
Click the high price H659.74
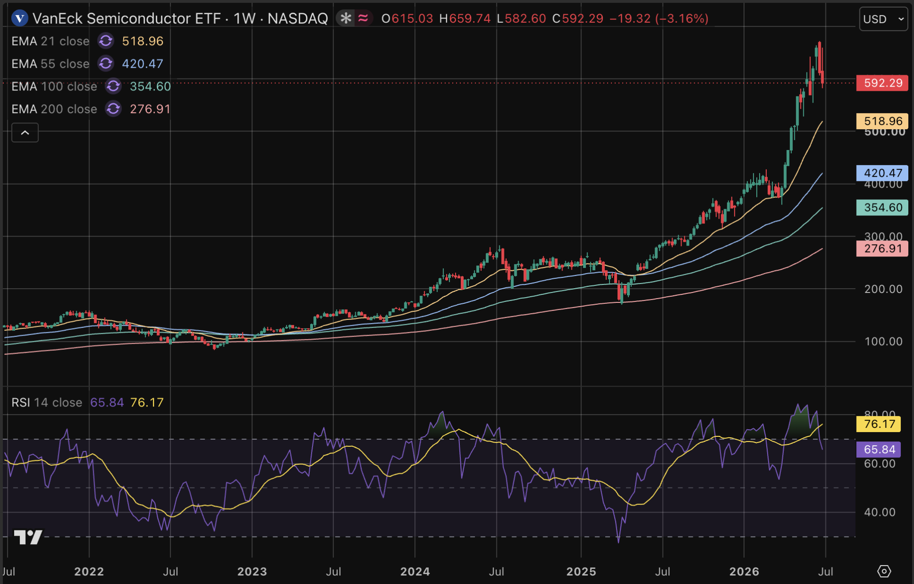click(465, 18)
